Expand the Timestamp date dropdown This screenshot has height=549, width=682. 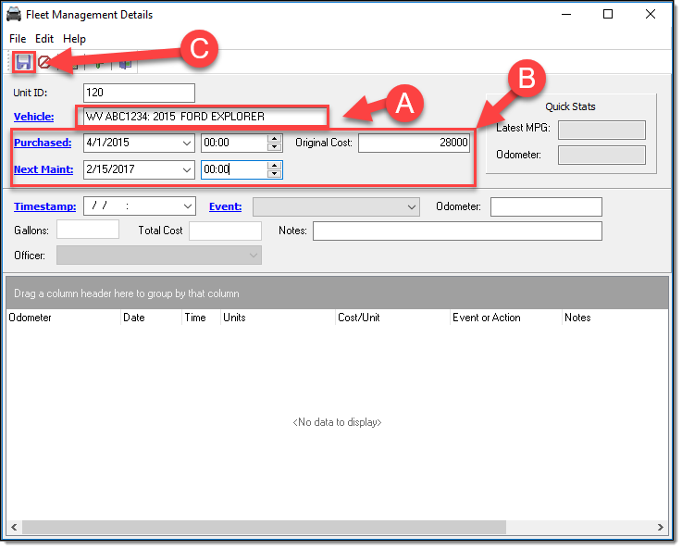[188, 206]
